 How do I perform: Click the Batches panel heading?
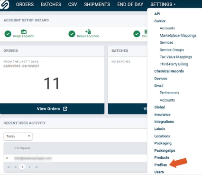tap(120, 51)
